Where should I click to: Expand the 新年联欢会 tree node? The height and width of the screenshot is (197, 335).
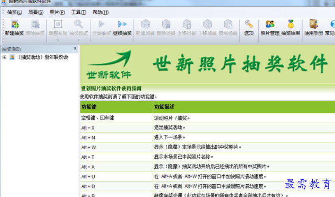[4, 57]
